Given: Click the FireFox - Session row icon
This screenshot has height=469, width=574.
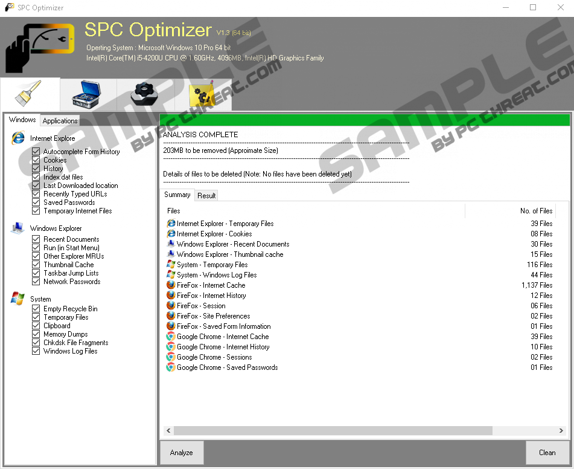Looking at the screenshot, I should (171, 305).
